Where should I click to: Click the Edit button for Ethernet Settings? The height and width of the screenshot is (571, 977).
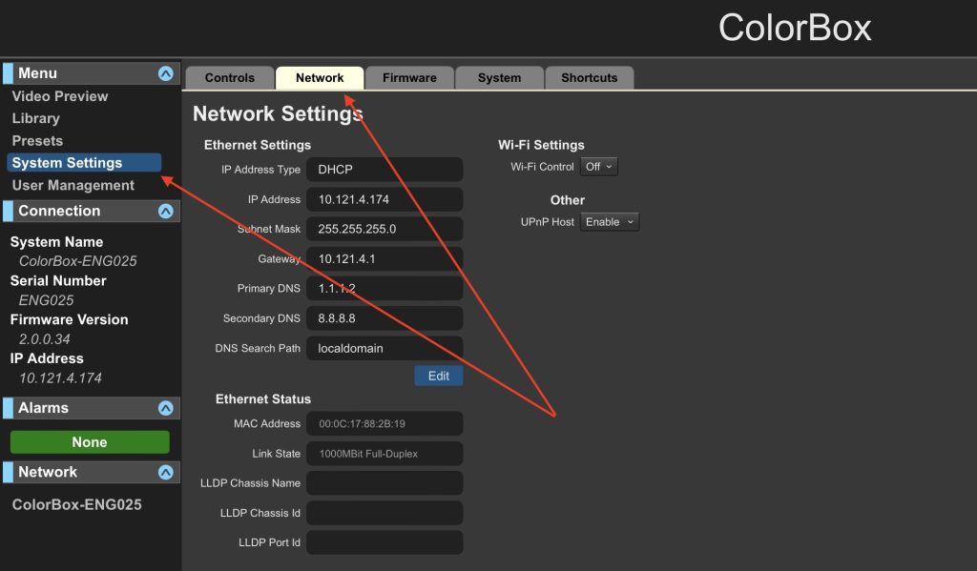tap(439, 376)
